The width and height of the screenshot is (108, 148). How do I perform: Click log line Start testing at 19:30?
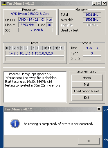[28, 82]
